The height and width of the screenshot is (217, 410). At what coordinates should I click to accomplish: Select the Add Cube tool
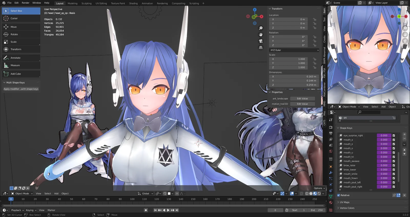point(21,74)
